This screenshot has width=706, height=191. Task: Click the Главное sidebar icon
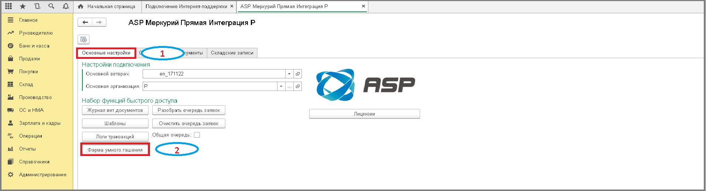[x=10, y=20]
